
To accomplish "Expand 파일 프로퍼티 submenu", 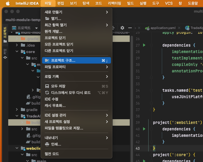I will point(76,67).
